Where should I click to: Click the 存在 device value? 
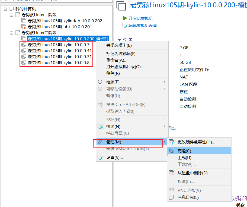click(184, 92)
